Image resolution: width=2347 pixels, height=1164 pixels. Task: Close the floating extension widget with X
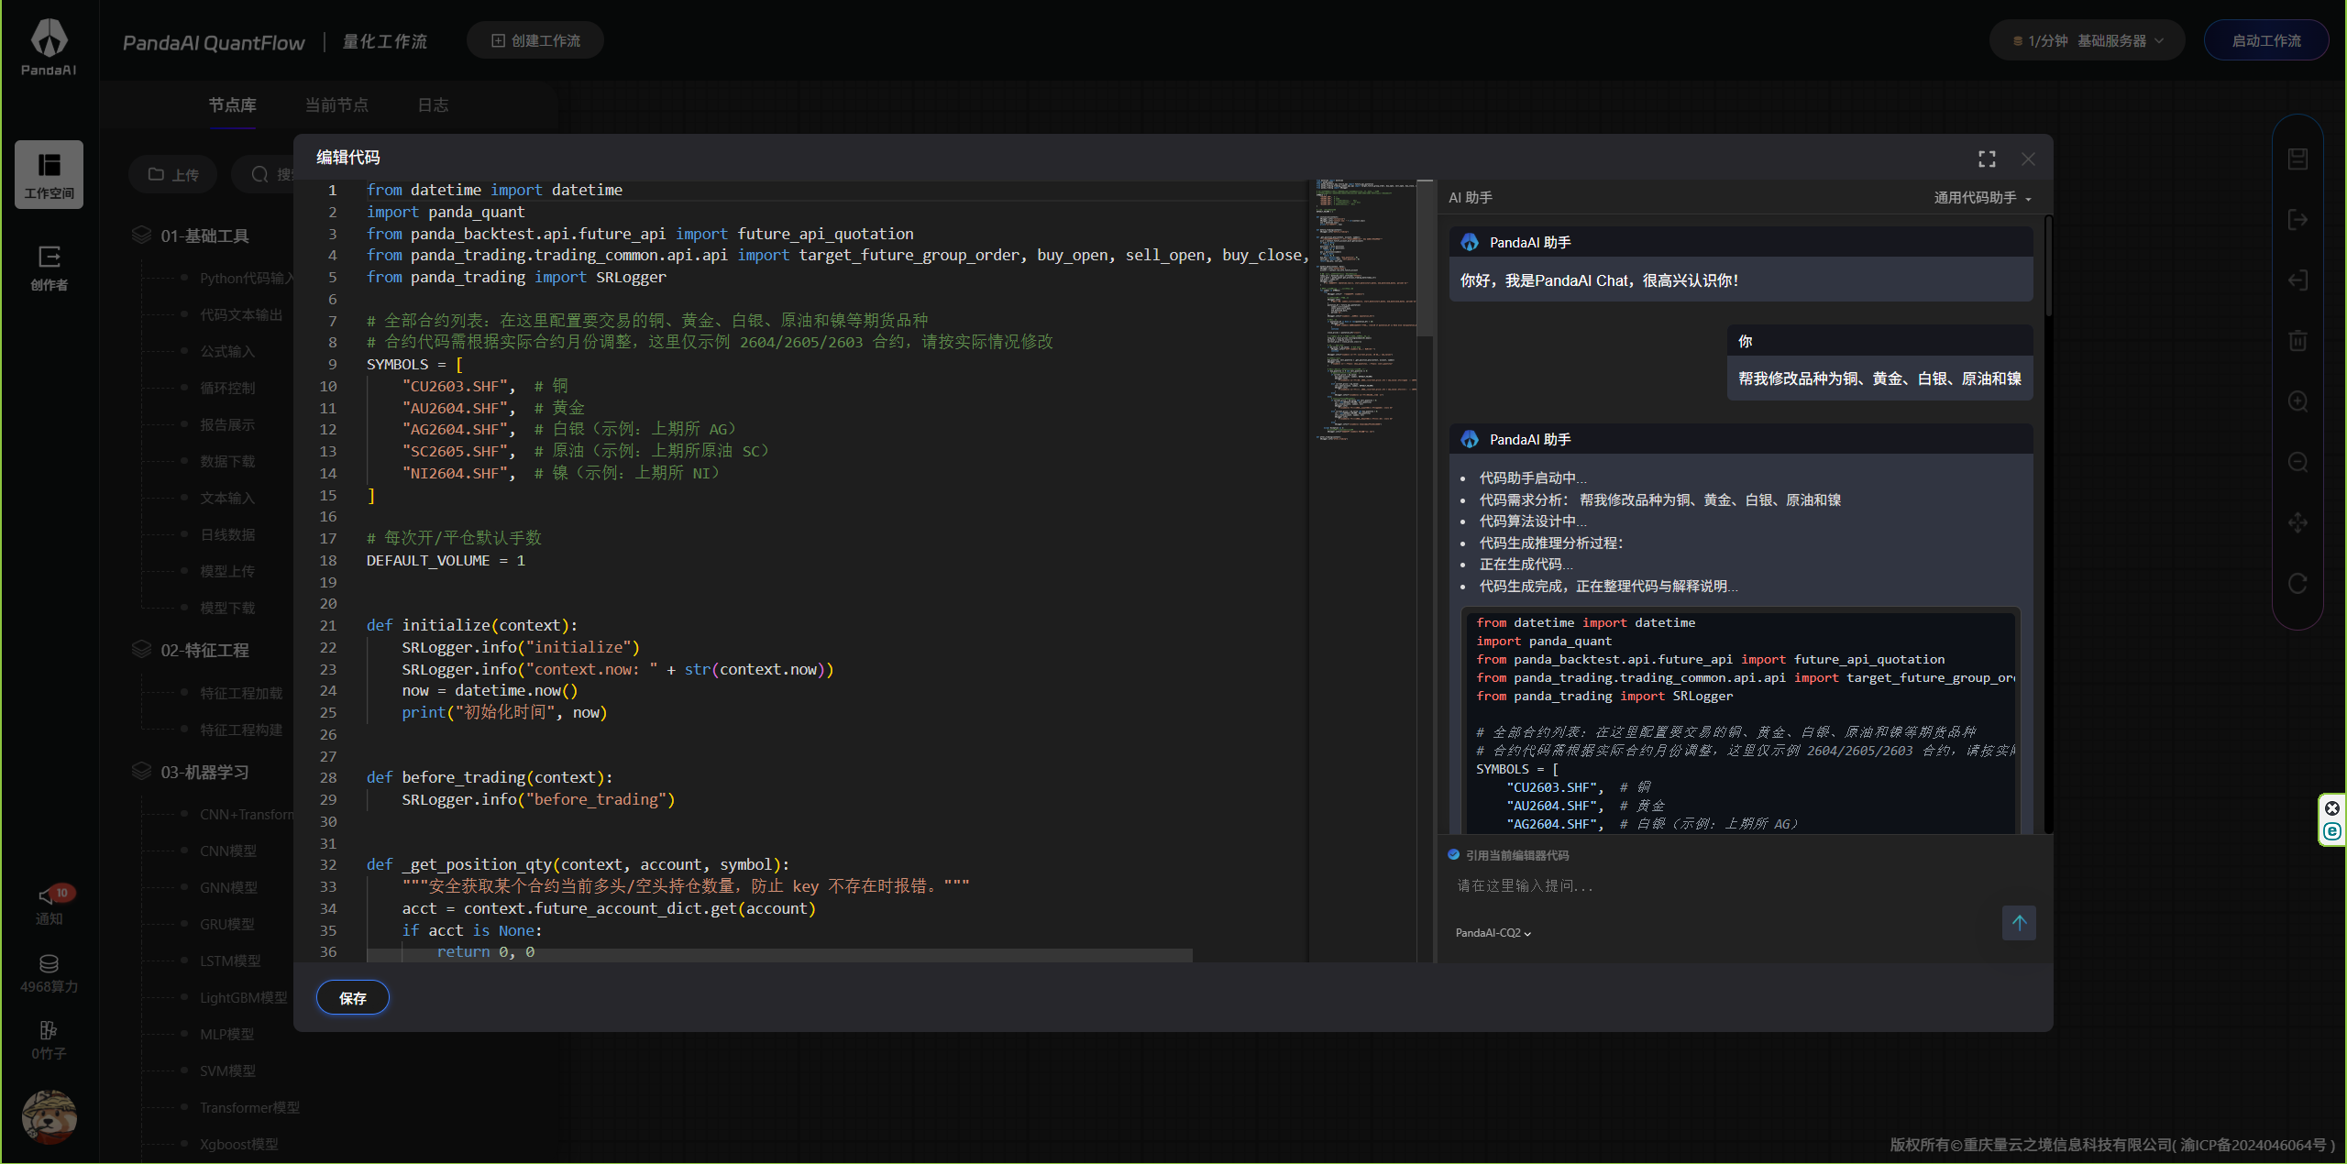point(2331,807)
